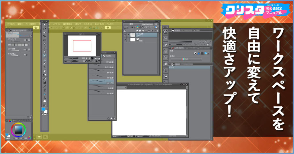Select the Auto select magic wand tool
294x154 pixels.
coord(45,44)
